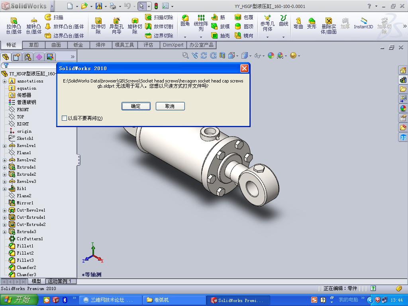The width and height of the screenshot is (408, 306).
Task: Open the Windows 开始 start button
Action: (19, 300)
